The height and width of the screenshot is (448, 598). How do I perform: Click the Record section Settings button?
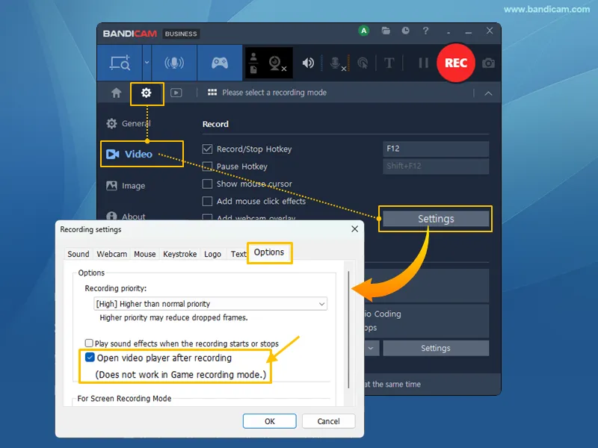coord(436,219)
